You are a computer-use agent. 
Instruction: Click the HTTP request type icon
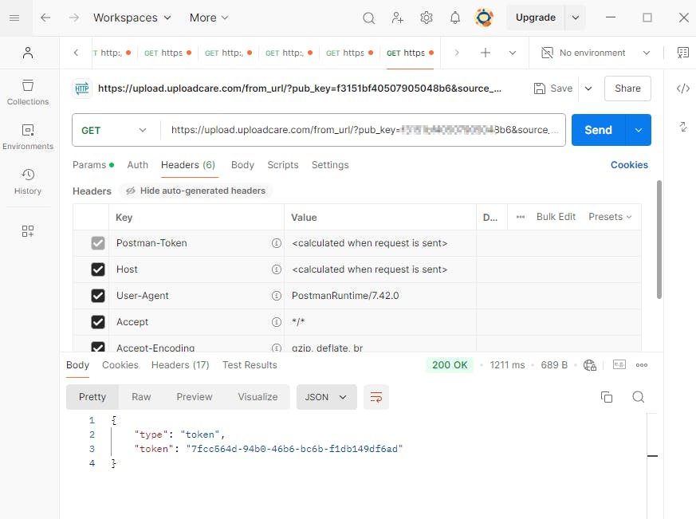point(82,88)
